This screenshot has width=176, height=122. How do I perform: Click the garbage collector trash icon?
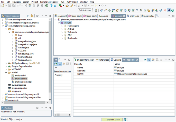coord(125,119)
